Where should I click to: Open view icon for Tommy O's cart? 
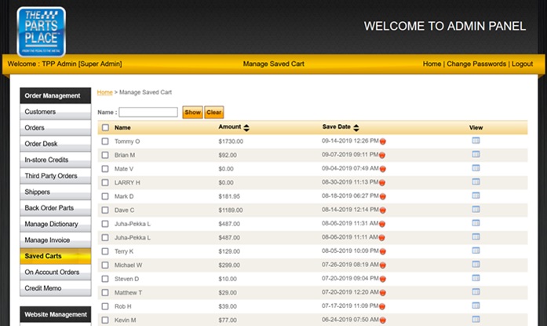(476, 141)
